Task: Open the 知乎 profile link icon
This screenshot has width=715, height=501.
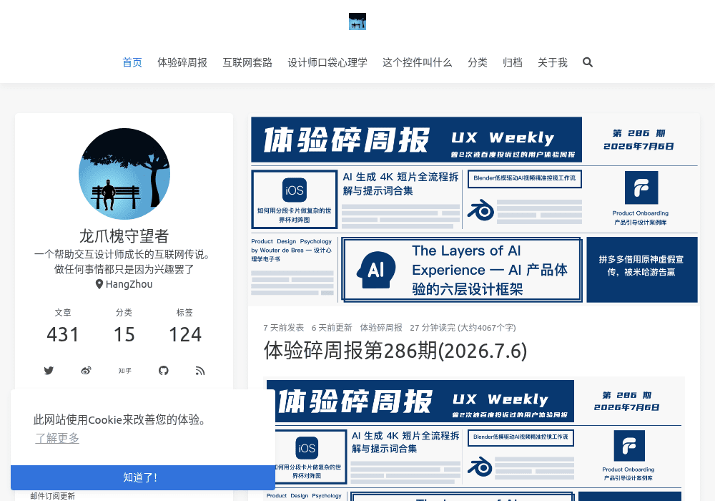Action: point(125,371)
